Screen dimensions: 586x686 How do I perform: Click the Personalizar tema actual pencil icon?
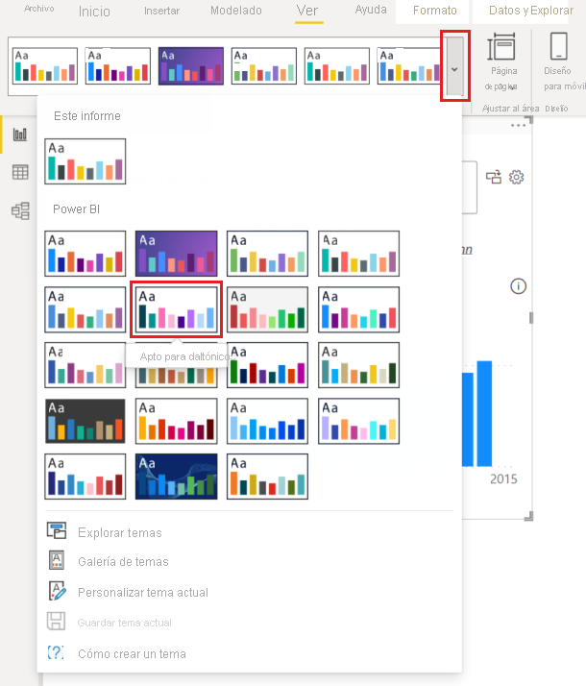[x=58, y=591]
